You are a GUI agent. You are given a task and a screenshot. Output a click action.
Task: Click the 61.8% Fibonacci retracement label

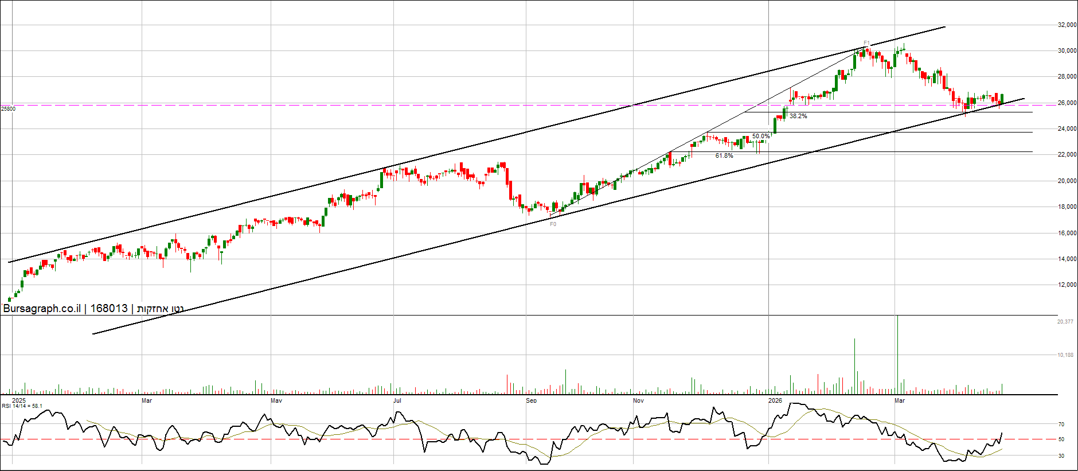724,156
